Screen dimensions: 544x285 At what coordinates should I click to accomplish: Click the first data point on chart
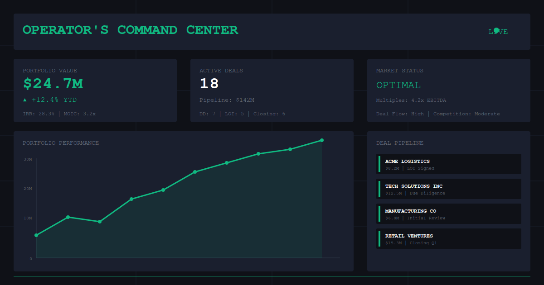[36, 235]
